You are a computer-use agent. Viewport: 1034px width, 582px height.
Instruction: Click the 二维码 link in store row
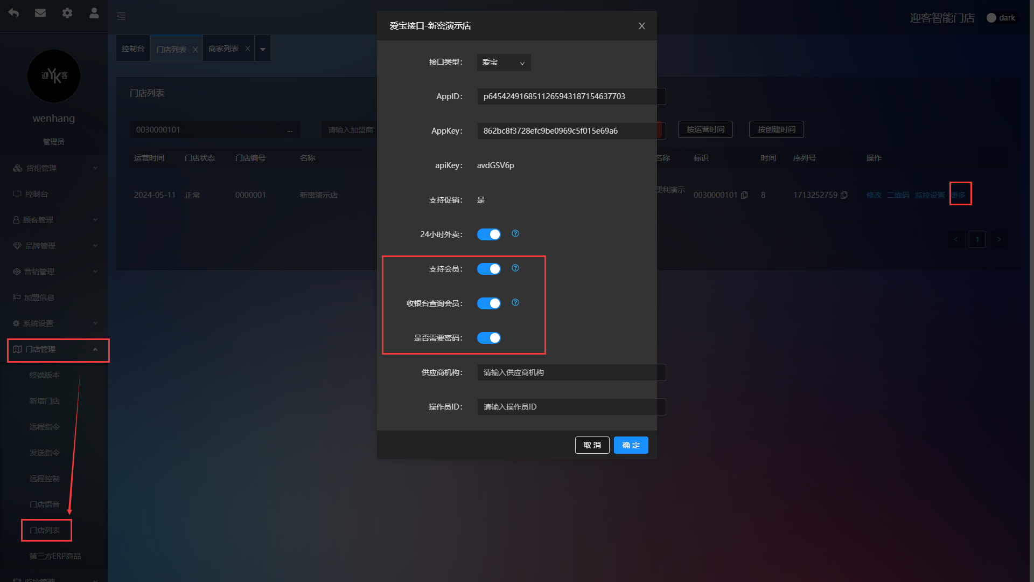click(898, 195)
